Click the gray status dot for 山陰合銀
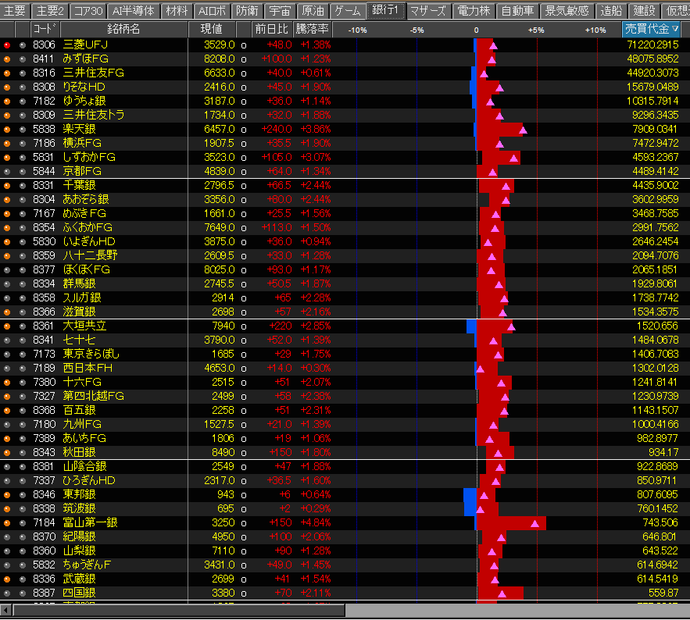 pyautogui.click(x=7, y=466)
